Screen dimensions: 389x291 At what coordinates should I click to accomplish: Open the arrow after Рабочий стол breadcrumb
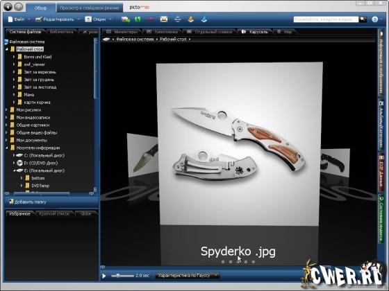tap(190, 39)
